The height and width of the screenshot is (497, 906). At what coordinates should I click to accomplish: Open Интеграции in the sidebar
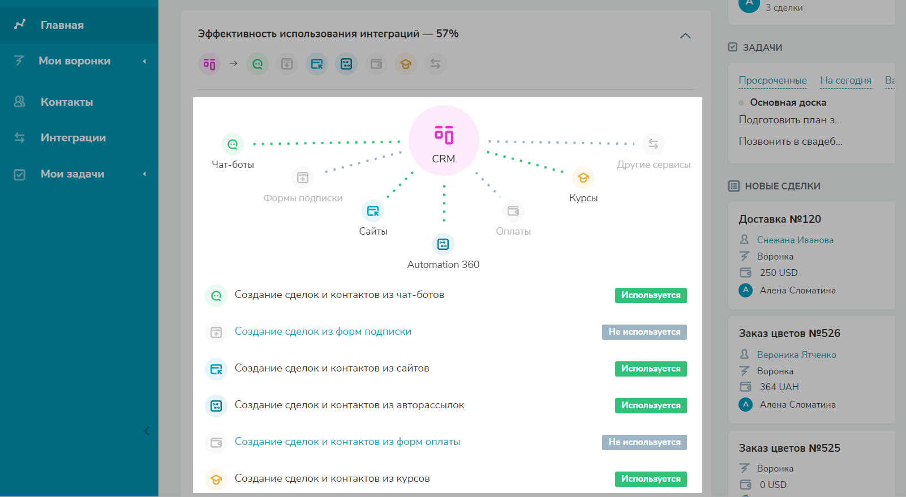(73, 138)
